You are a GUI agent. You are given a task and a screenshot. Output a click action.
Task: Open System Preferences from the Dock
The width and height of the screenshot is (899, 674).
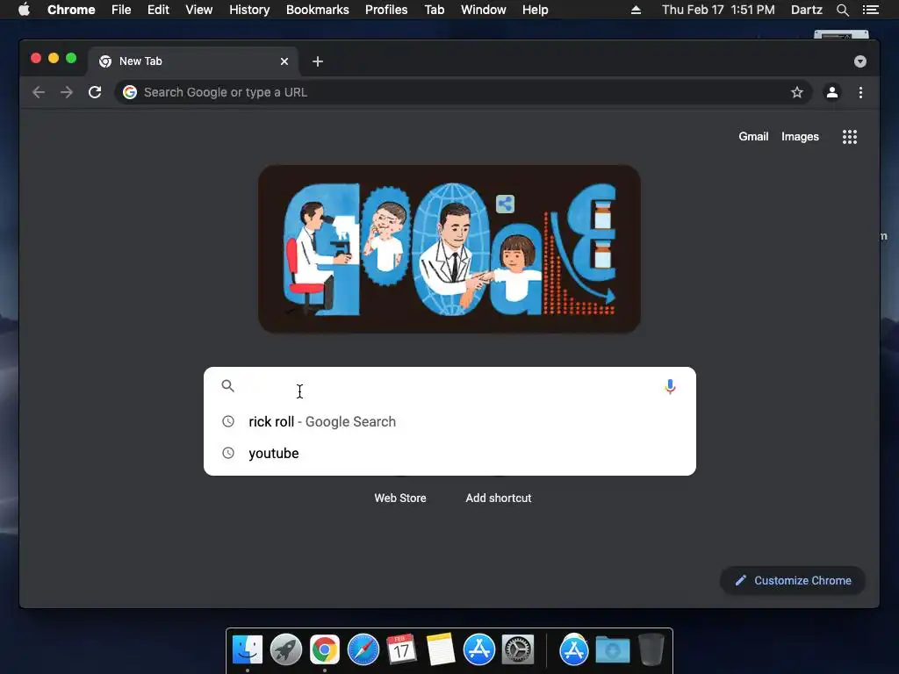point(518,650)
